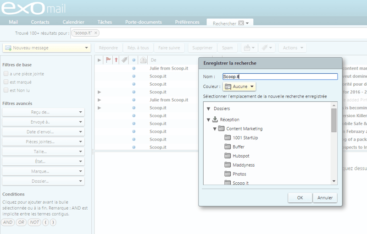Switch to the Mail tab
The image size is (367, 234).
[x=13, y=22]
